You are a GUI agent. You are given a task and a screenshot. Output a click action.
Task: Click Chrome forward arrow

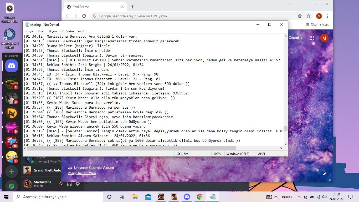point(76,16)
